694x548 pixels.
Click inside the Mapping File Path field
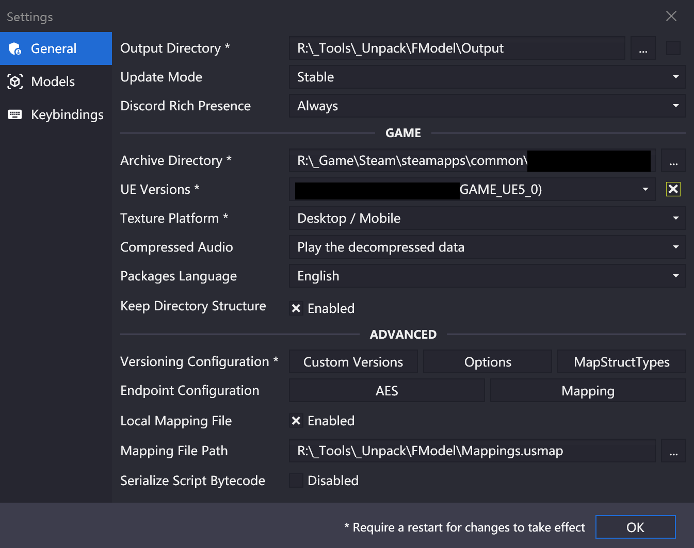click(472, 451)
